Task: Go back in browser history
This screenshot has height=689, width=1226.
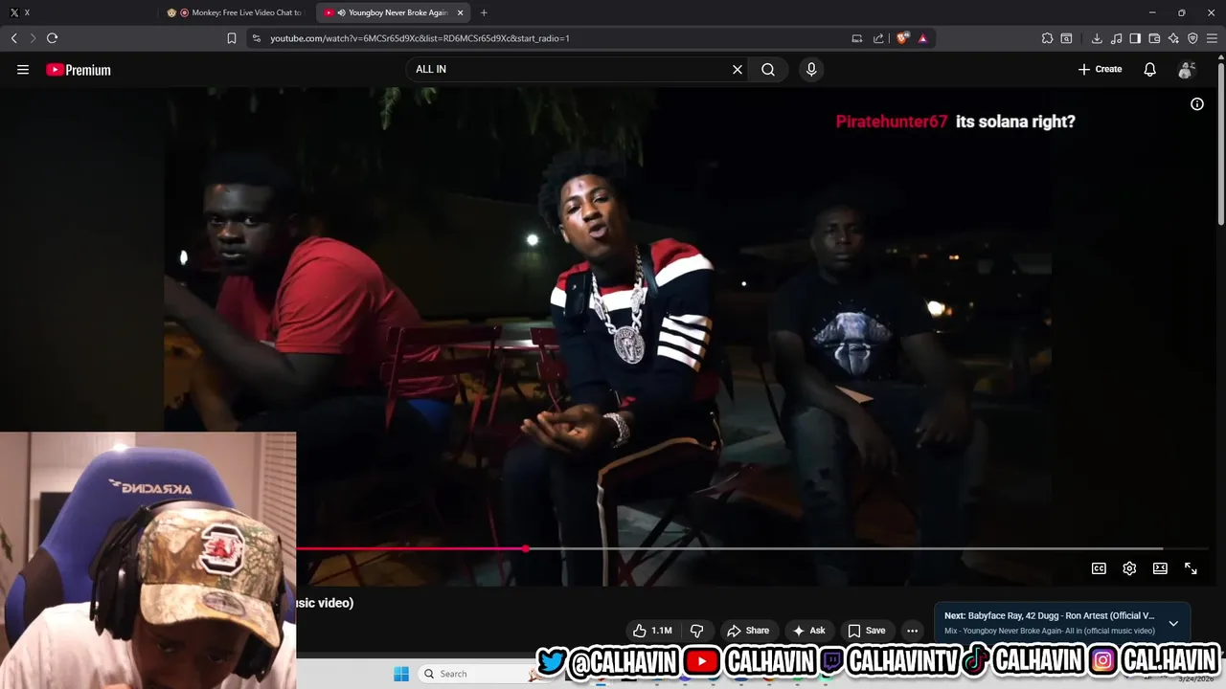Action: point(13,38)
